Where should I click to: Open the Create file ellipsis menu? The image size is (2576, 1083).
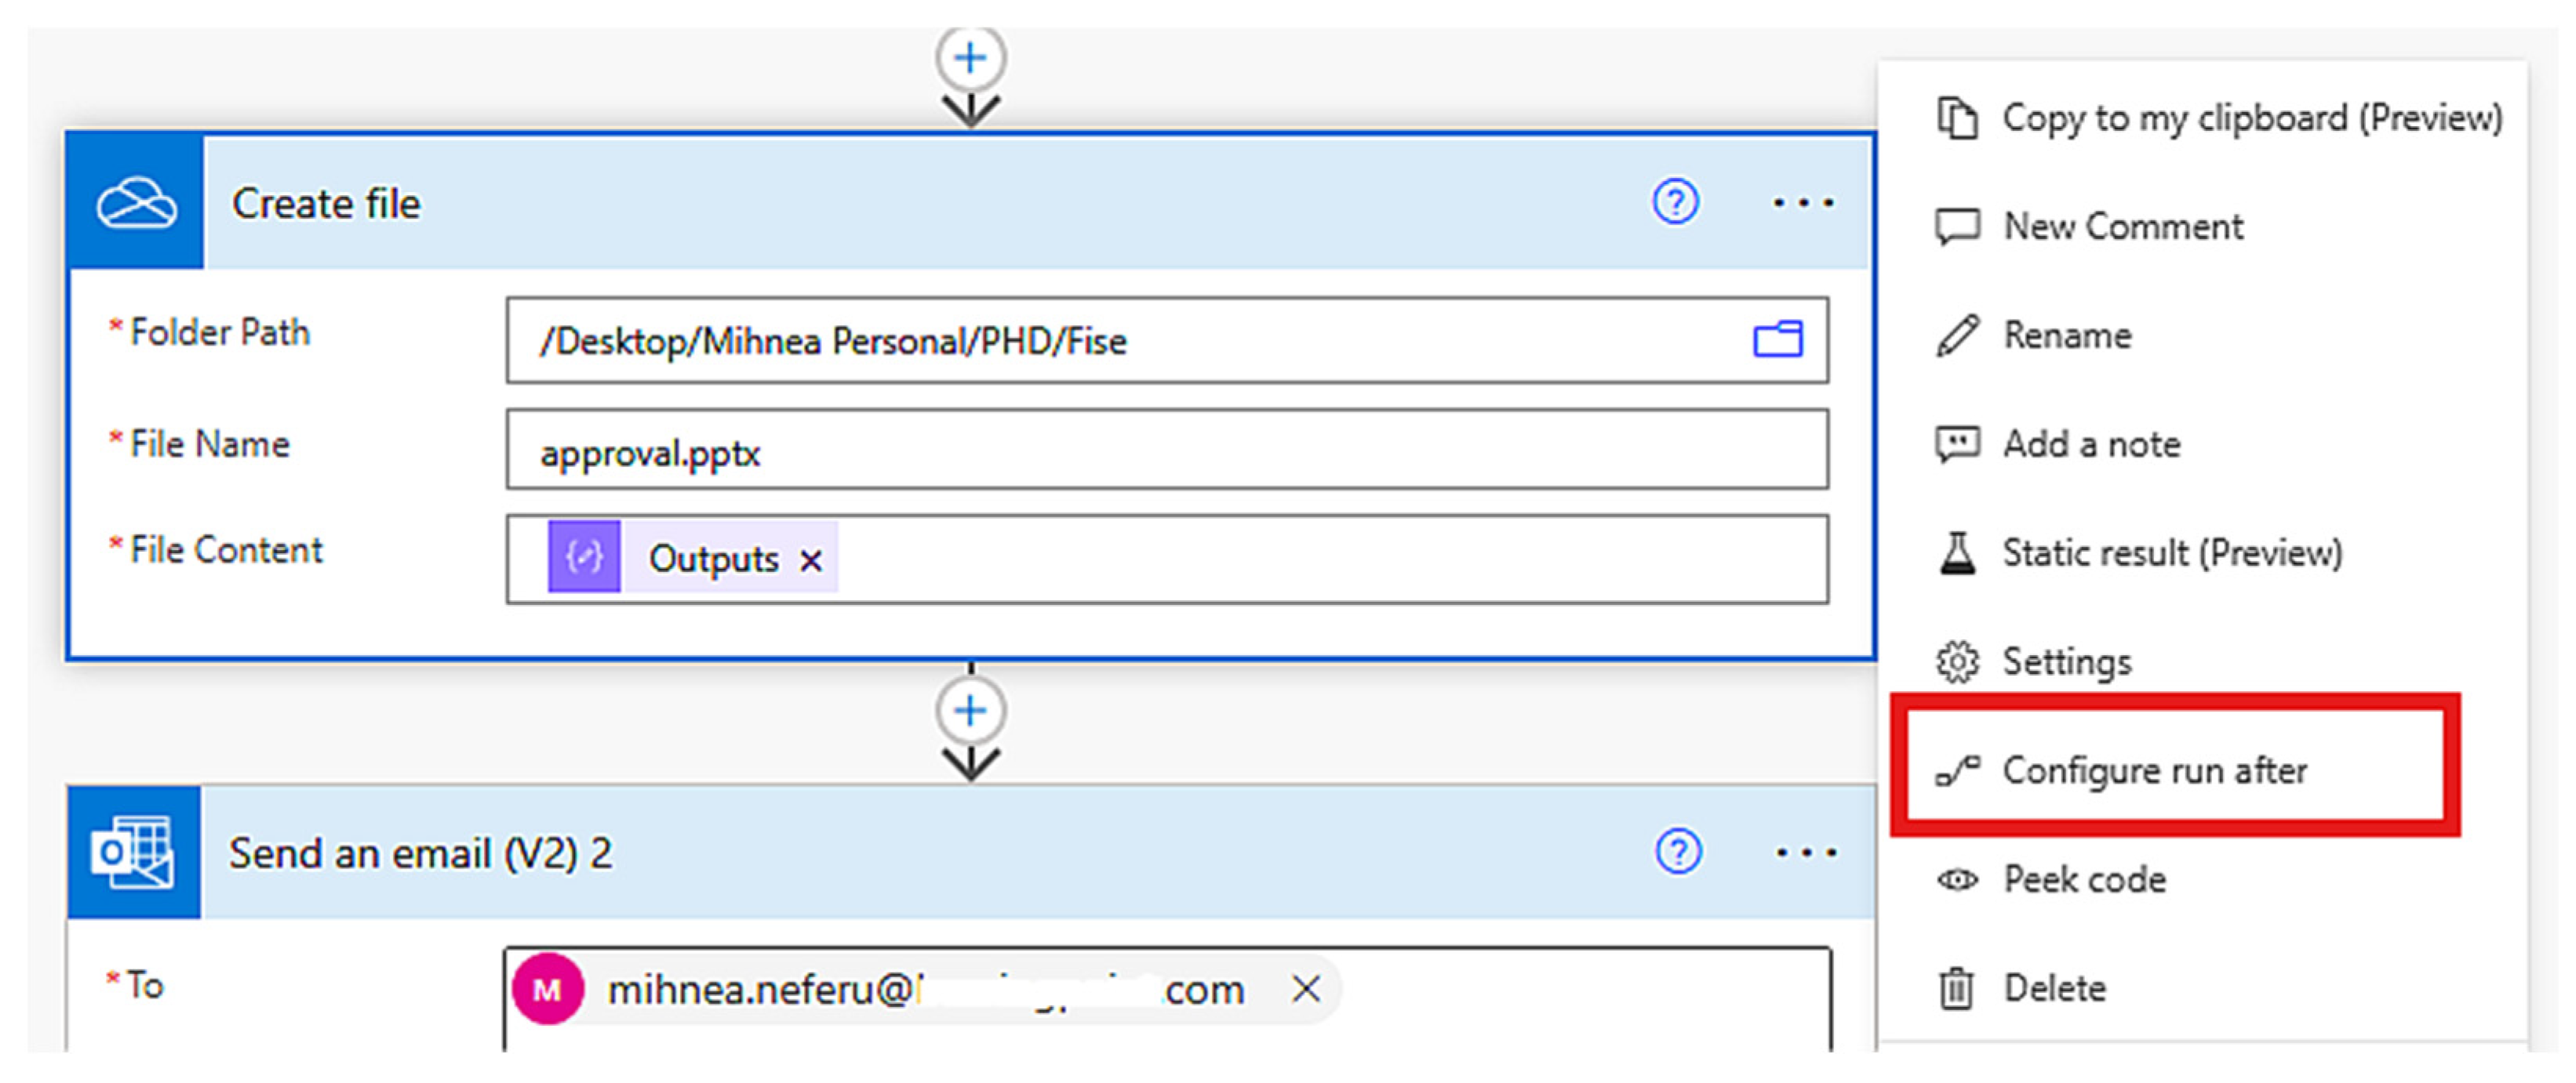tap(1803, 204)
